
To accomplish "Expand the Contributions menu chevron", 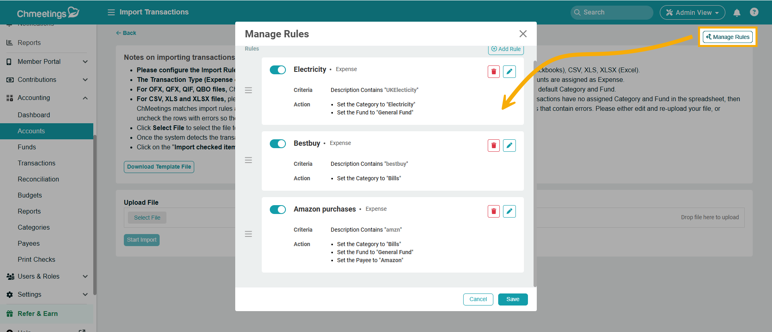I will pos(85,79).
